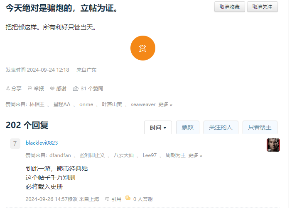Click the 举报 report flag icon

[30, 88]
